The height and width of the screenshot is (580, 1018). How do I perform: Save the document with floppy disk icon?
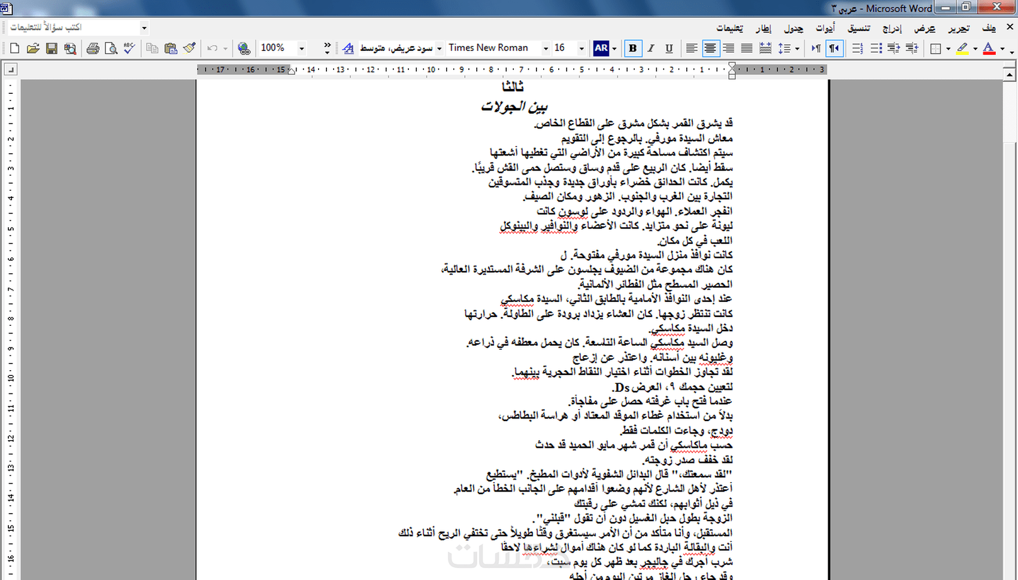point(52,48)
